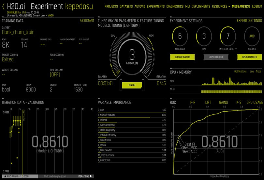Screen dimensions: 264x180
Task: Click the back arrow beside H2O.ai
Action: pos(4,7)
